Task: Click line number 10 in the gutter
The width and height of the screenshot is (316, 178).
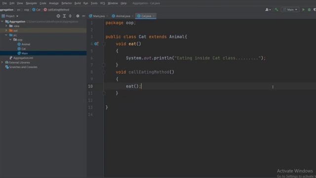Action: click(x=90, y=86)
